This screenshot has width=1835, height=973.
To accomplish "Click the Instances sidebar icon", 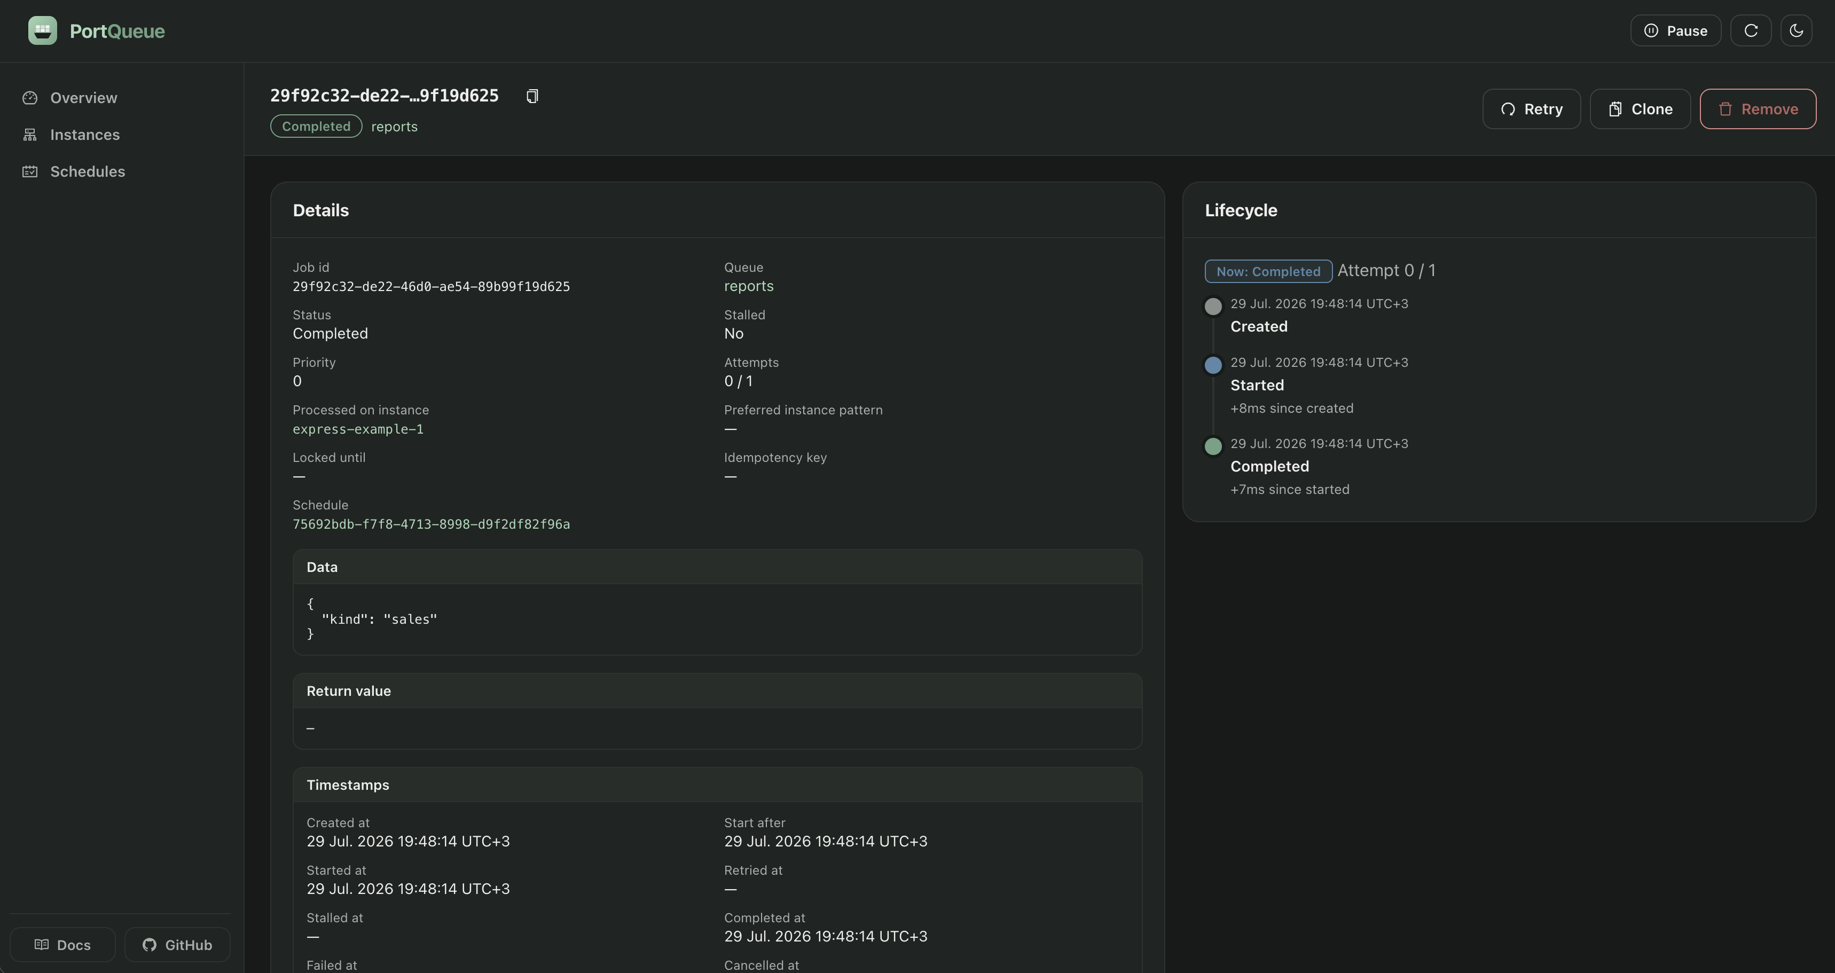I will pyautogui.click(x=30, y=135).
